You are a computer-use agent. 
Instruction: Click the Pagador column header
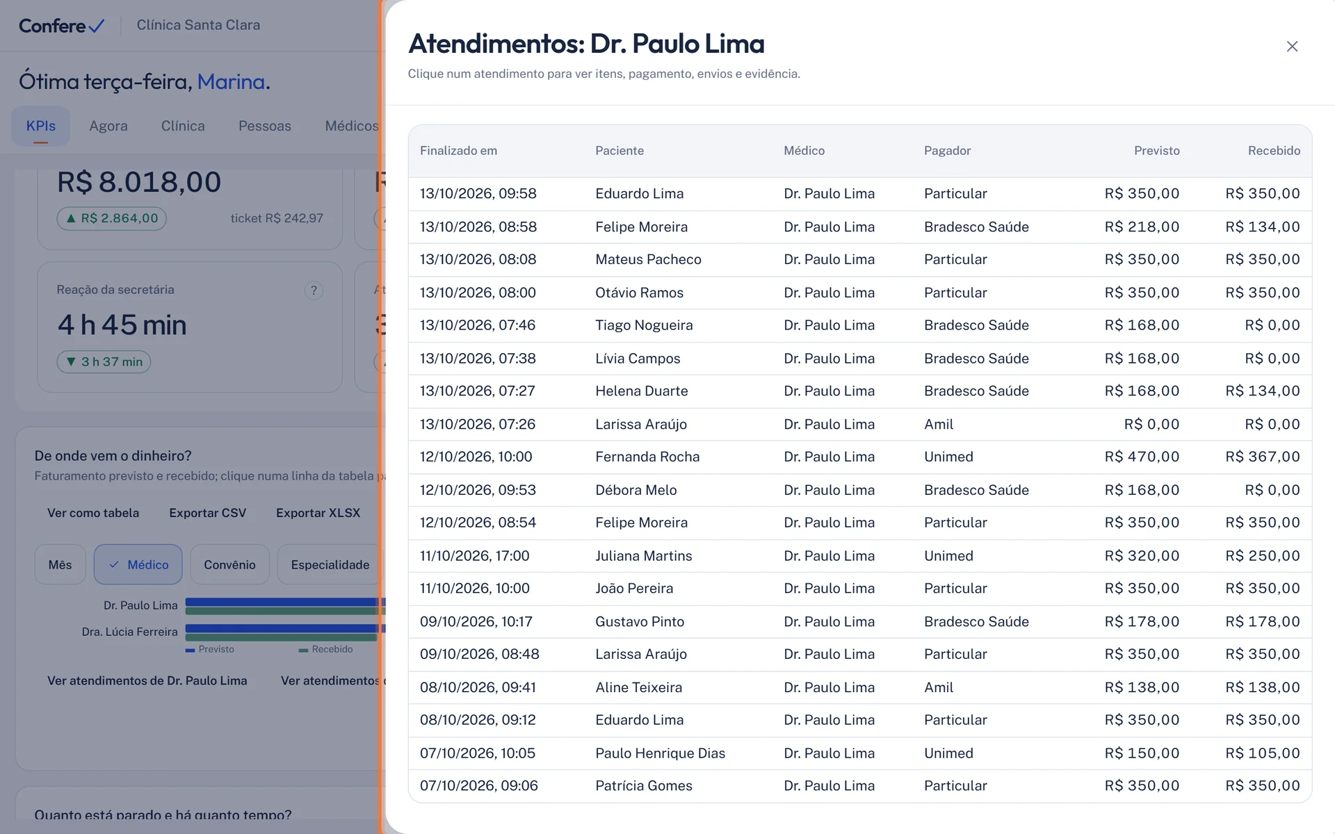click(x=947, y=151)
